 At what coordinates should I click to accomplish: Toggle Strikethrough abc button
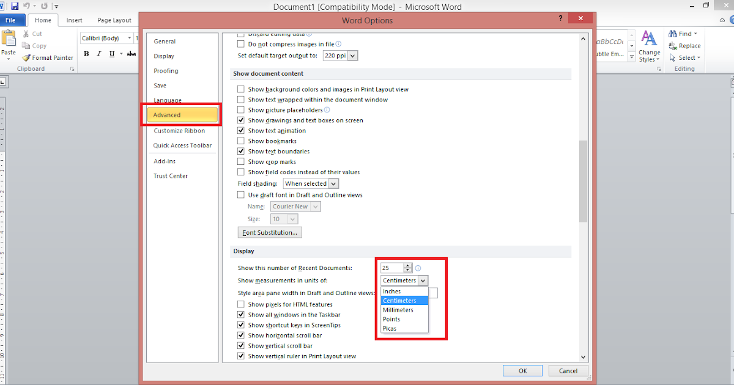pos(131,54)
